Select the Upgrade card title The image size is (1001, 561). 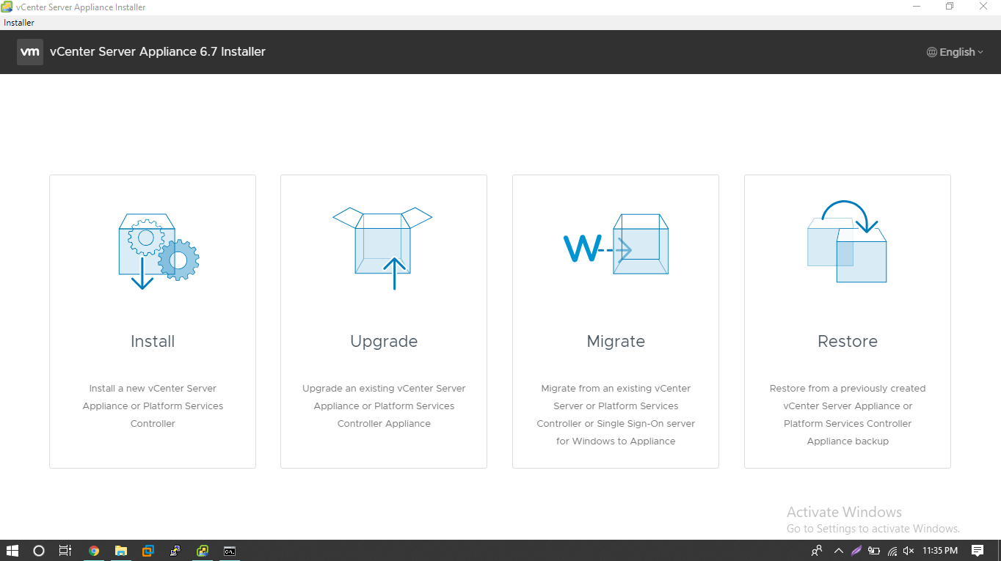click(384, 342)
